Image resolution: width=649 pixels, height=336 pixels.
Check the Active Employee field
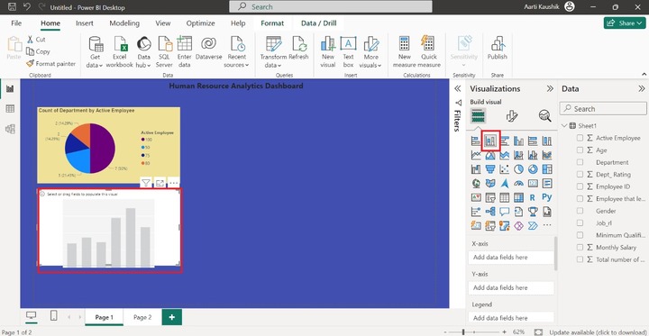point(580,138)
